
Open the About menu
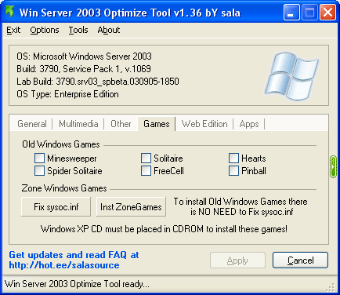coord(109,30)
